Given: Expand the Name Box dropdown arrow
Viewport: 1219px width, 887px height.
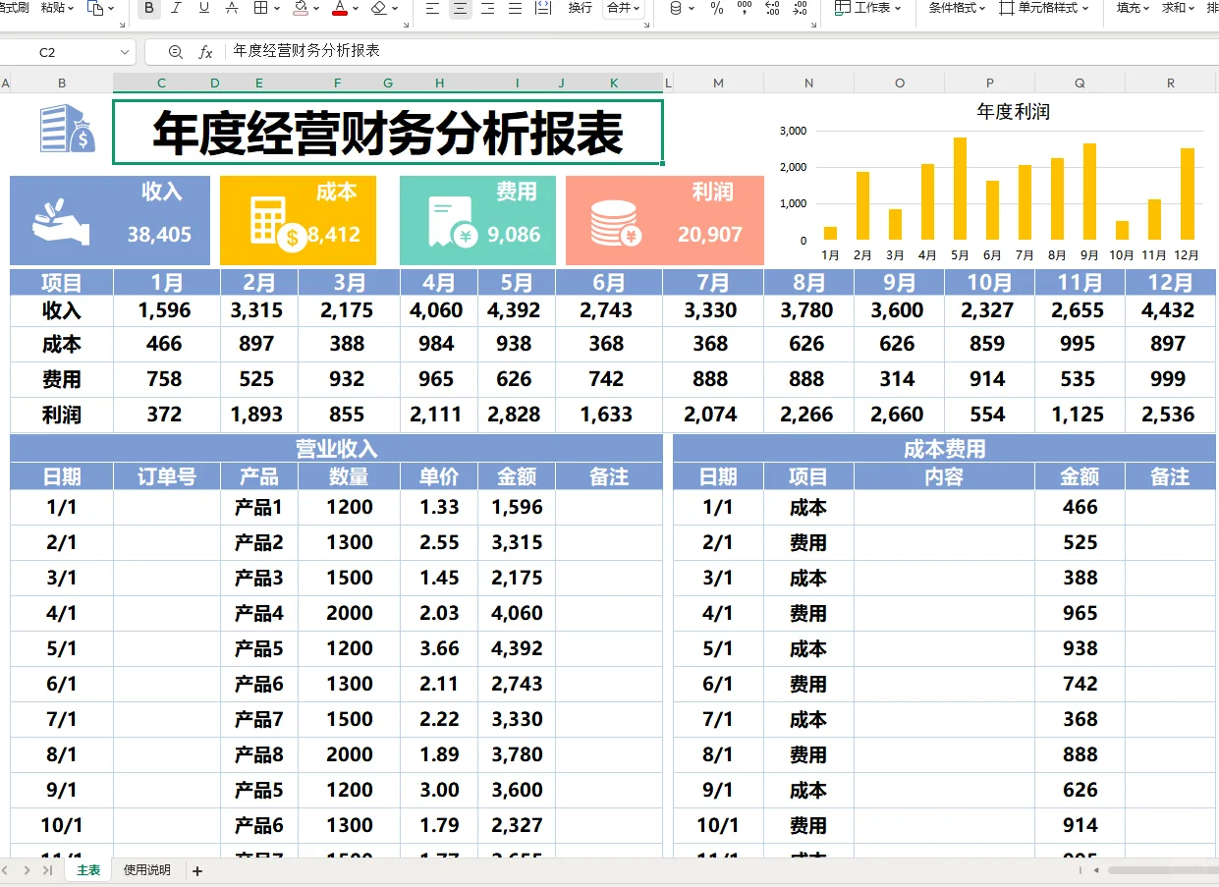Looking at the screenshot, I should pos(125,52).
